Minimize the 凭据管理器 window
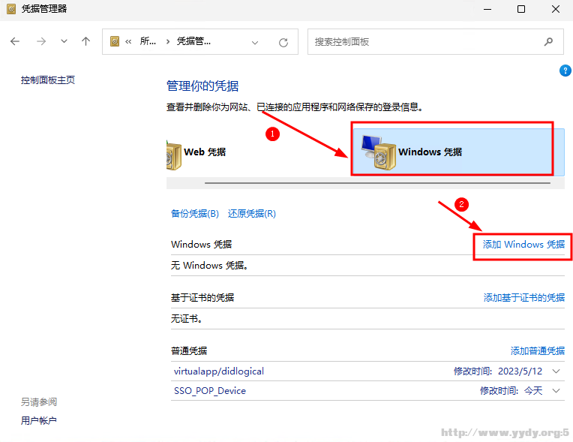Screen dimensions: 573x442 click(487, 9)
